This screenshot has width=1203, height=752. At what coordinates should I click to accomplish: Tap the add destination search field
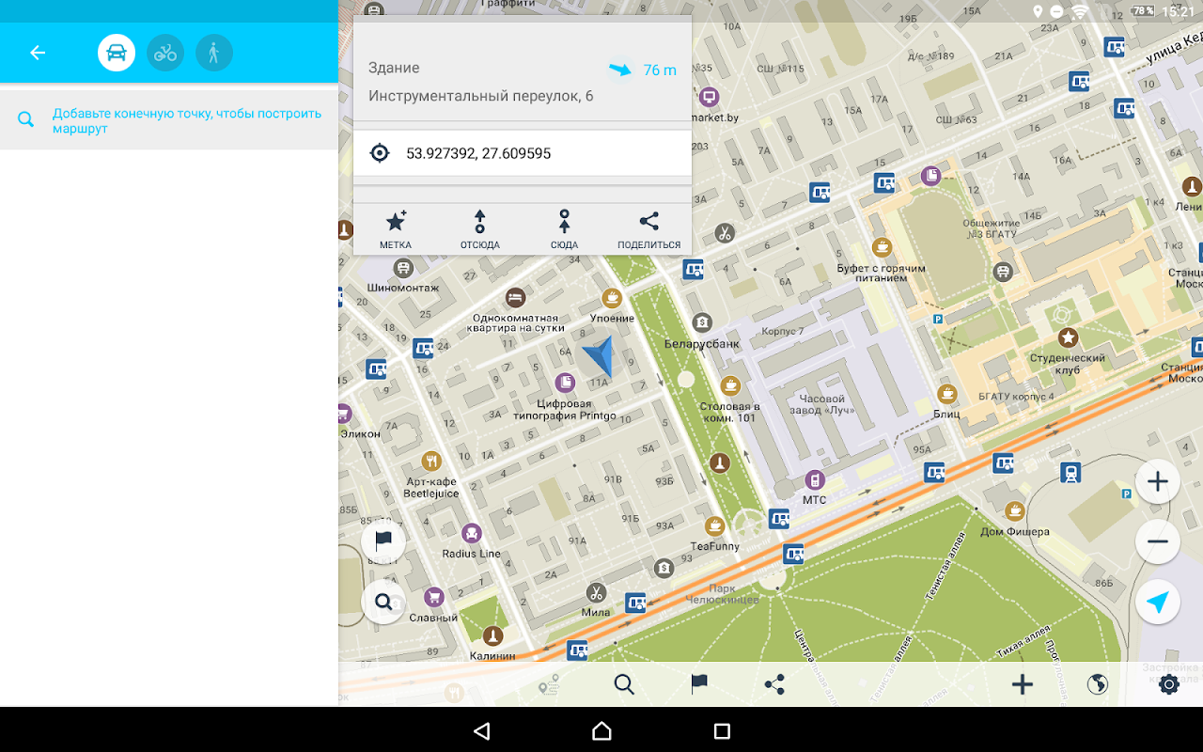tap(169, 120)
